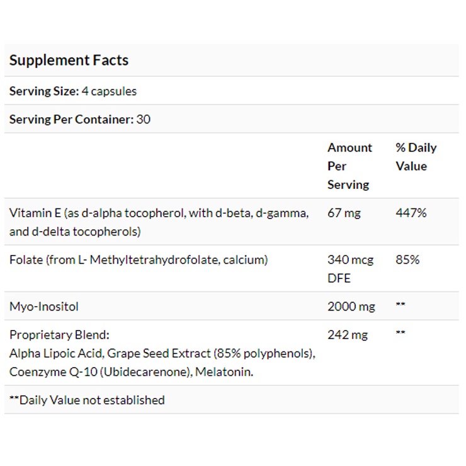Select the Folate ingredient name
The height and width of the screenshot is (466, 466).
(139, 259)
